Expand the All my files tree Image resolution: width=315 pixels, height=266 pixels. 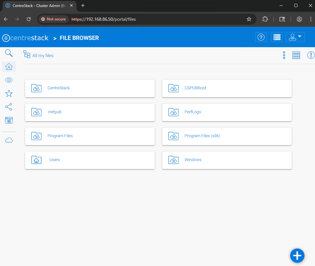(x=27, y=54)
